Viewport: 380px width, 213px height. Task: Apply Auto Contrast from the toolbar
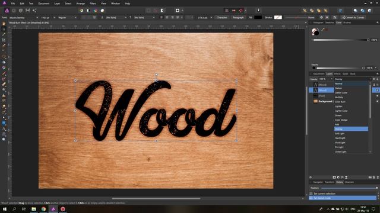tap(88, 11)
